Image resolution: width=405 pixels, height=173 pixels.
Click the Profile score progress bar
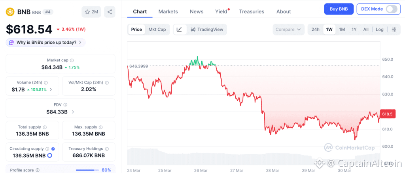(87, 170)
